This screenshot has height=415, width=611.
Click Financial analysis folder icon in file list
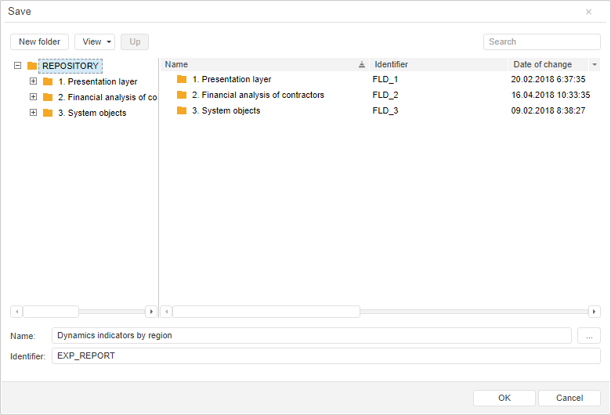point(182,95)
